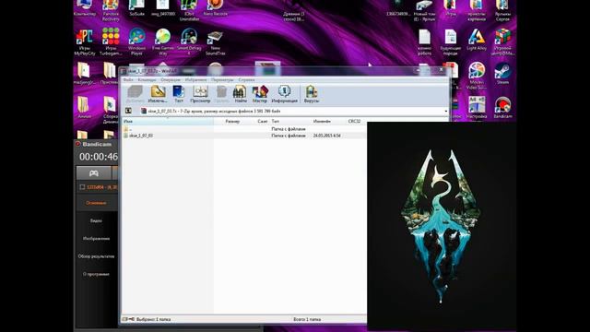
Task: Open the Игры MyPlayCity desktop shortcut
Action: (85, 41)
